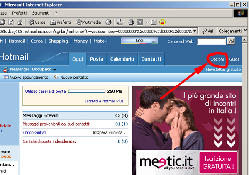Open the Preferiti toolbar folder button
The height and width of the screenshot is (175, 249).
click(x=61, y=22)
